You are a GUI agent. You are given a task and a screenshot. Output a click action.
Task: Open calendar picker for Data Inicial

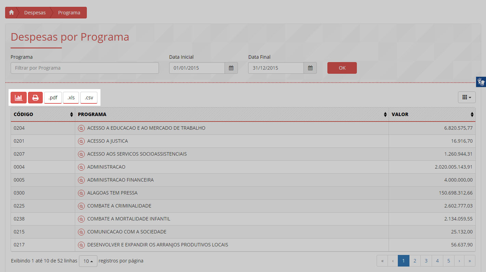pyautogui.click(x=231, y=68)
